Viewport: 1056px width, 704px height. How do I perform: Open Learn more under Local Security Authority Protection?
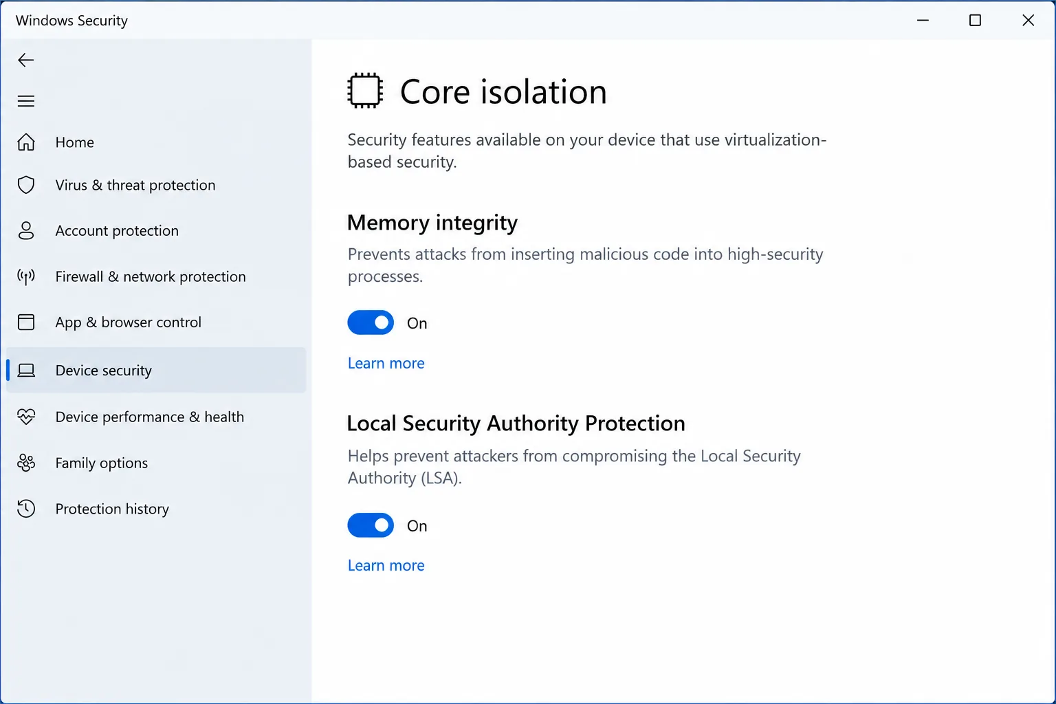tap(386, 565)
